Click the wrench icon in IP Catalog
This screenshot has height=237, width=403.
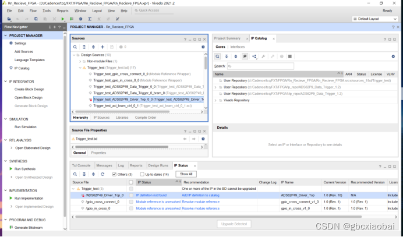click(263, 56)
